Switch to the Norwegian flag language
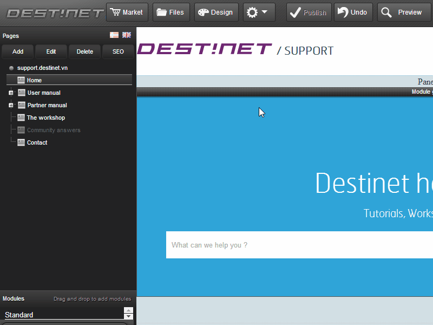This screenshot has width=433, height=325. (114, 35)
